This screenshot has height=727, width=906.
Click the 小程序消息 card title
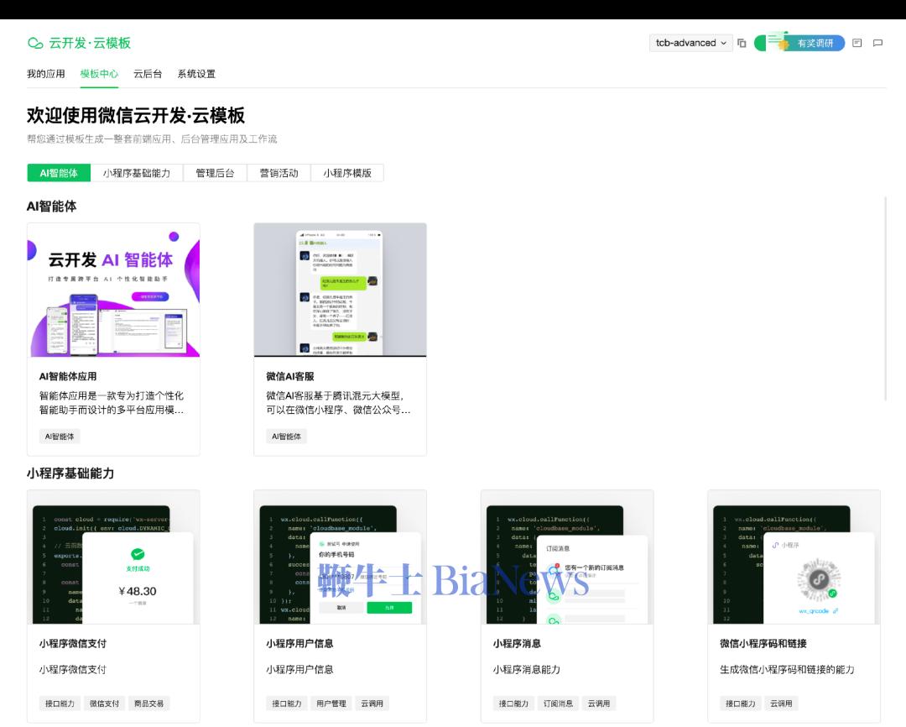click(x=517, y=644)
